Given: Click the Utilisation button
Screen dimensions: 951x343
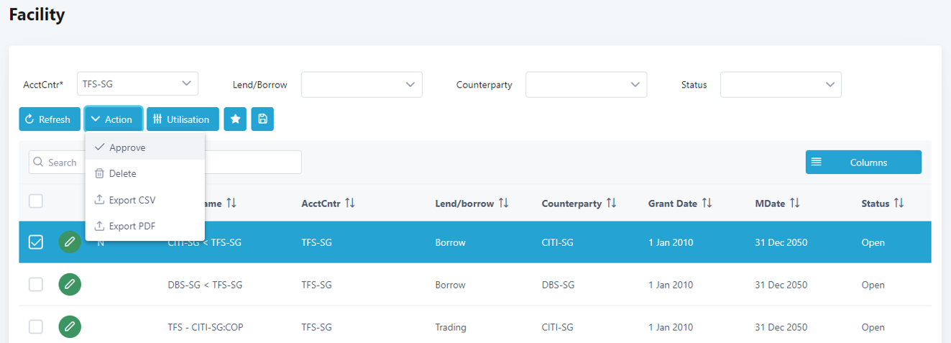Looking at the screenshot, I should tap(183, 119).
